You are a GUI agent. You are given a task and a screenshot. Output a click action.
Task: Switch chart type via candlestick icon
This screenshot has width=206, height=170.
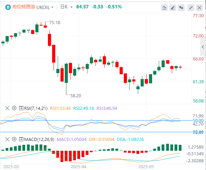[181, 8]
